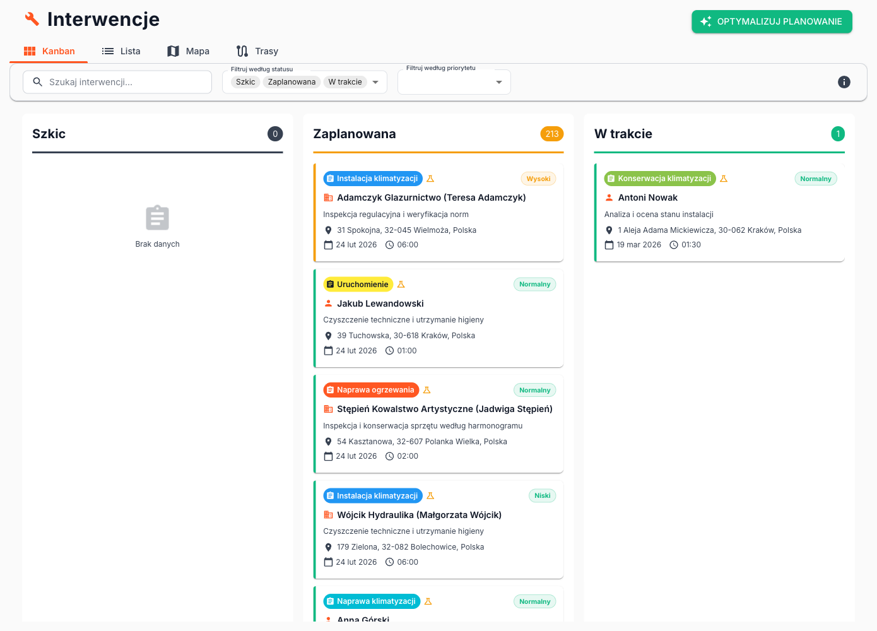The height and width of the screenshot is (631, 877).
Task: Expand the status filter dropdown arrow
Action: 375,82
